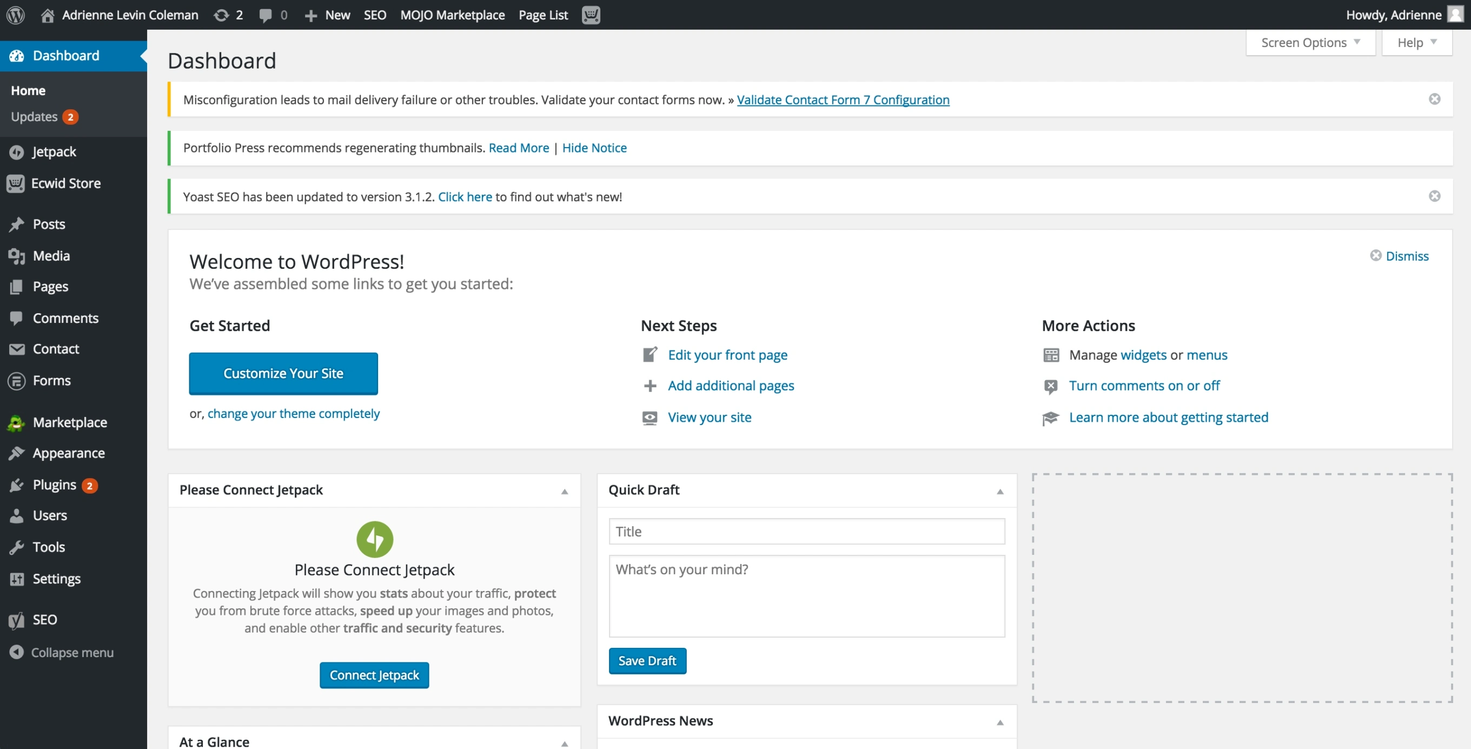Expand the Screen Options dropdown

1310,43
